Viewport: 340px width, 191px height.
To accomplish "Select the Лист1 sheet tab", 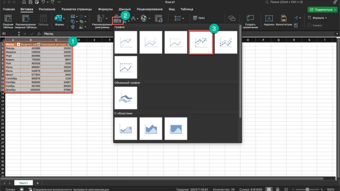I will click(23, 183).
